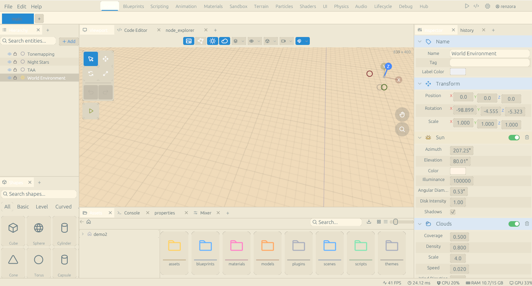532x286 pixels.
Task: Click the Add entity button
Action: click(x=69, y=41)
